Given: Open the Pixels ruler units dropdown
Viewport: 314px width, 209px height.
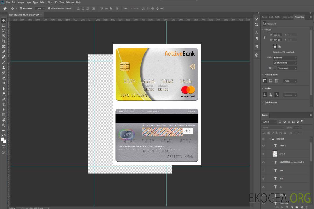Looking at the screenshot, I should (290, 81).
